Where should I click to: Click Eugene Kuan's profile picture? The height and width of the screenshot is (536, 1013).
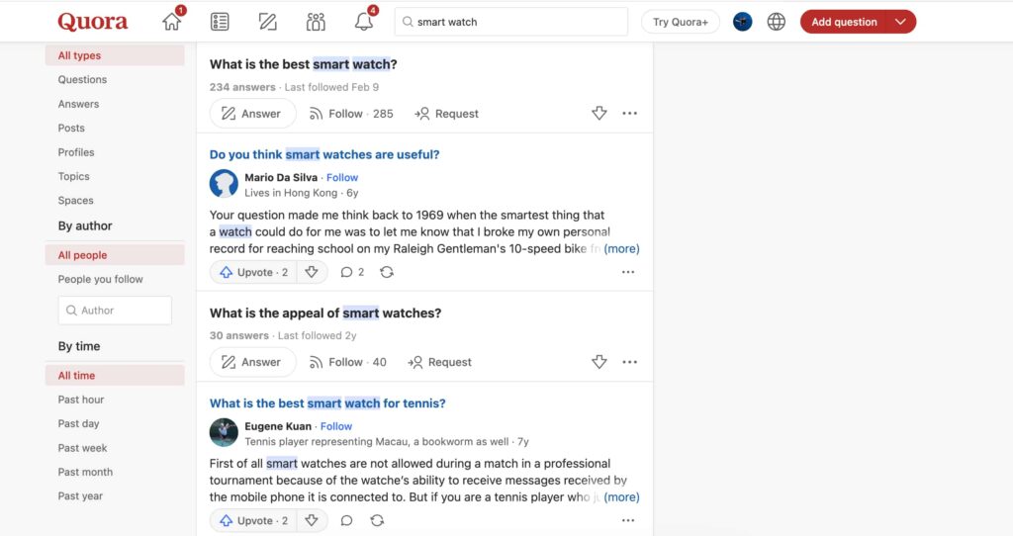click(x=224, y=432)
